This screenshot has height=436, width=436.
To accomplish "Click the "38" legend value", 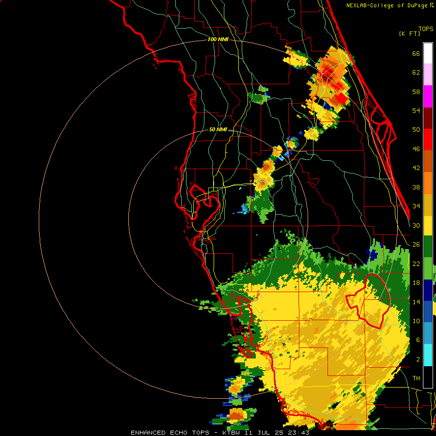I will (416, 187).
